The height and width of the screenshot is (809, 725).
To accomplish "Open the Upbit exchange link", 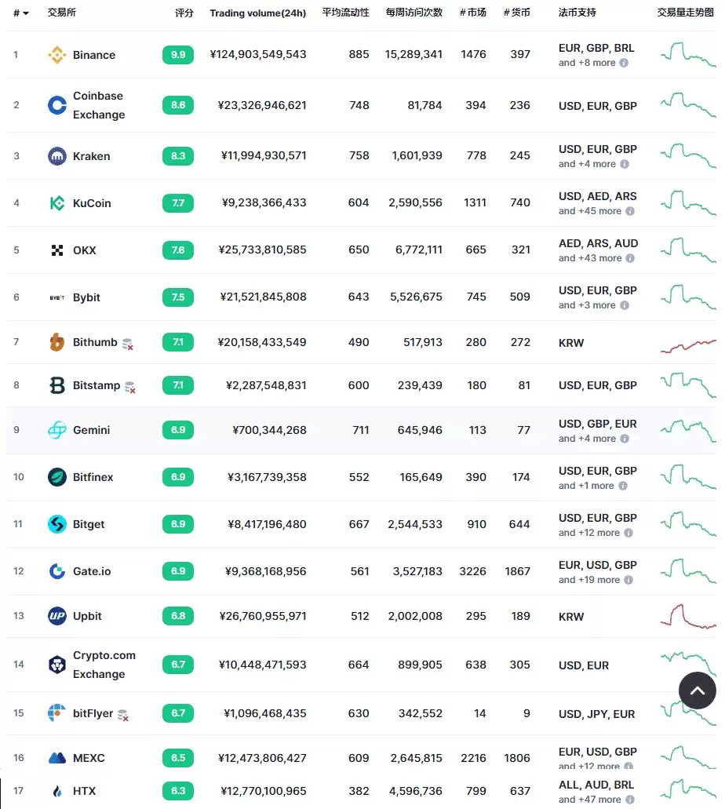I will tap(87, 616).
